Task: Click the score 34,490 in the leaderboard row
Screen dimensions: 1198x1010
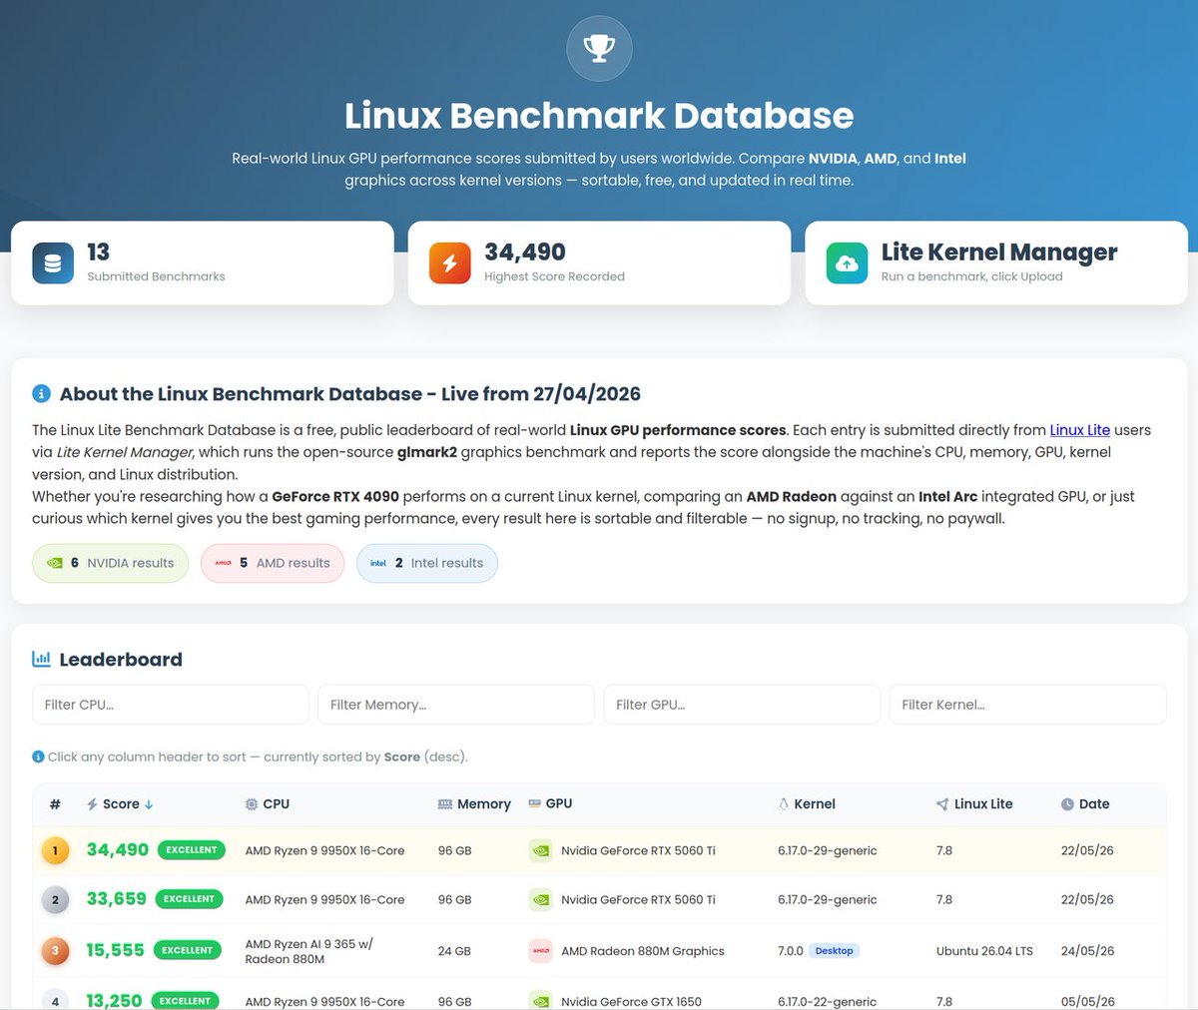Action: point(117,850)
